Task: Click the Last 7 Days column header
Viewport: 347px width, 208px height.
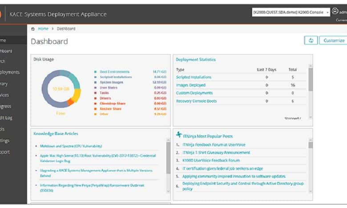Action: [266, 70]
